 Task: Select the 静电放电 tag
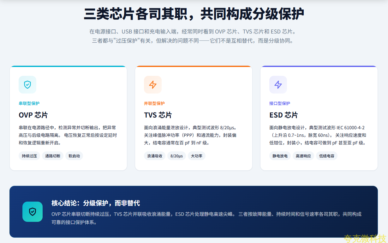[x=280, y=156]
